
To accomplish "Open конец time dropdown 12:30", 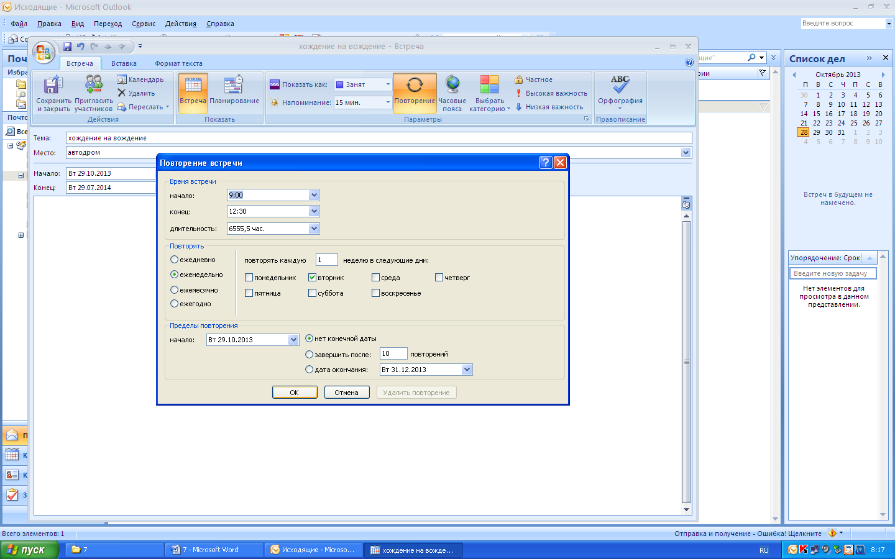I will click(x=314, y=211).
